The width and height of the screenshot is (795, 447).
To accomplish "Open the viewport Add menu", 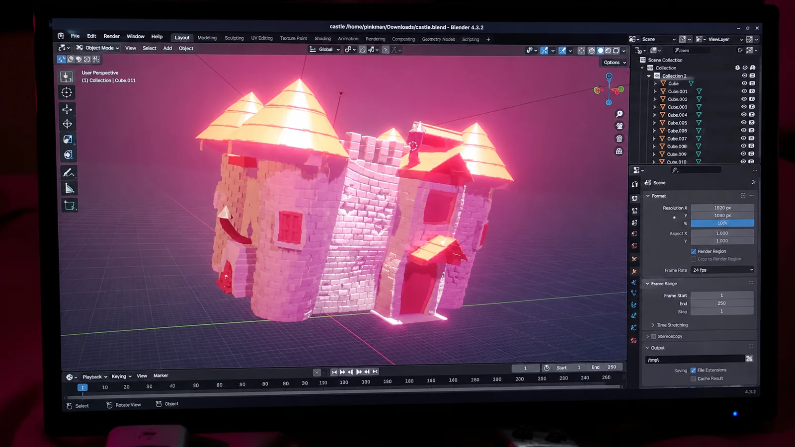I will coord(167,48).
